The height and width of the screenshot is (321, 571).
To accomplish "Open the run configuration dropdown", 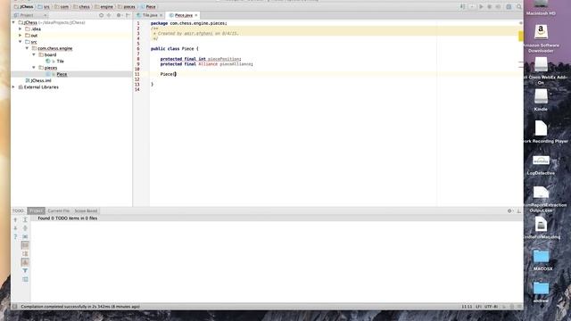I will point(472,6).
